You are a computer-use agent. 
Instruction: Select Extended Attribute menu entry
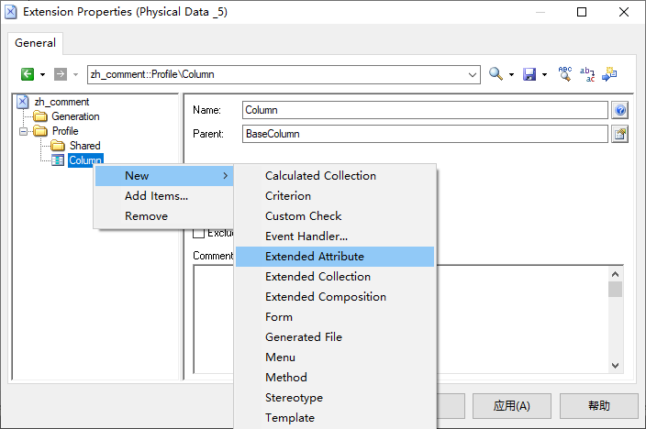coord(335,257)
